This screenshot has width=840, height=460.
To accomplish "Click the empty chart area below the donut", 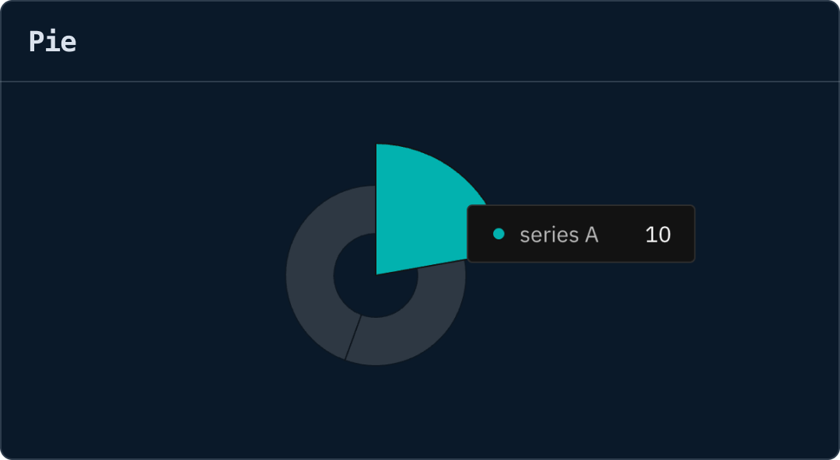I will click(x=376, y=412).
